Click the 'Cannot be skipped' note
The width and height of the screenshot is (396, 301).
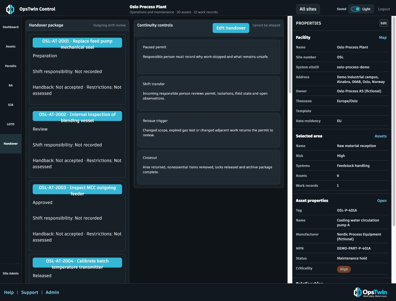(266, 25)
